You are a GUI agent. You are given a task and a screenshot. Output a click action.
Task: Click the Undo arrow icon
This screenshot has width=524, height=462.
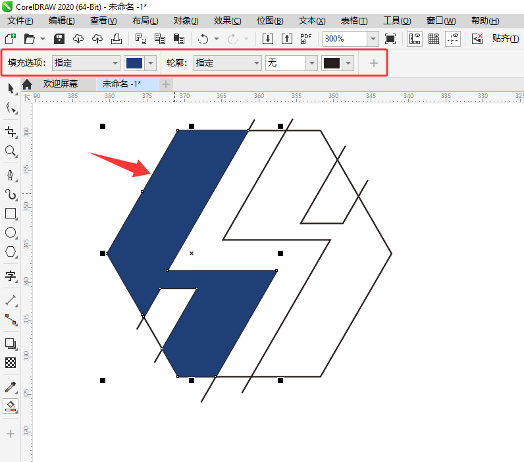tap(203, 39)
